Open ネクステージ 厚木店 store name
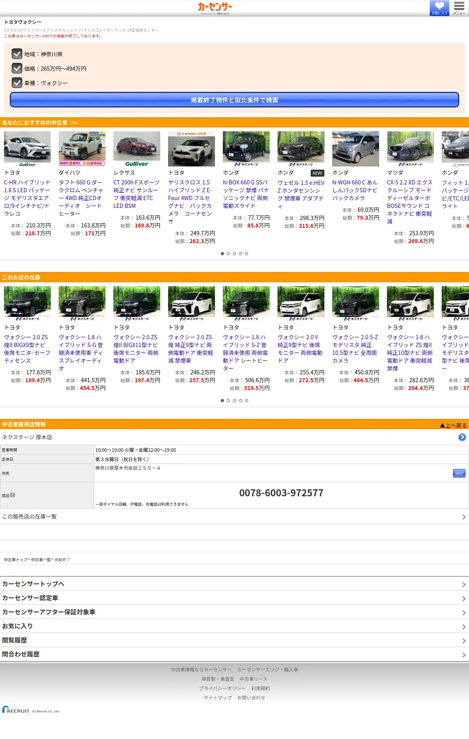 27,437
